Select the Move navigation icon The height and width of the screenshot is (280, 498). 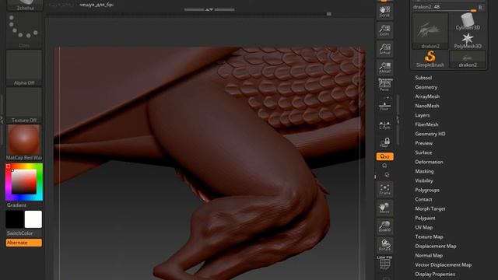click(384, 208)
